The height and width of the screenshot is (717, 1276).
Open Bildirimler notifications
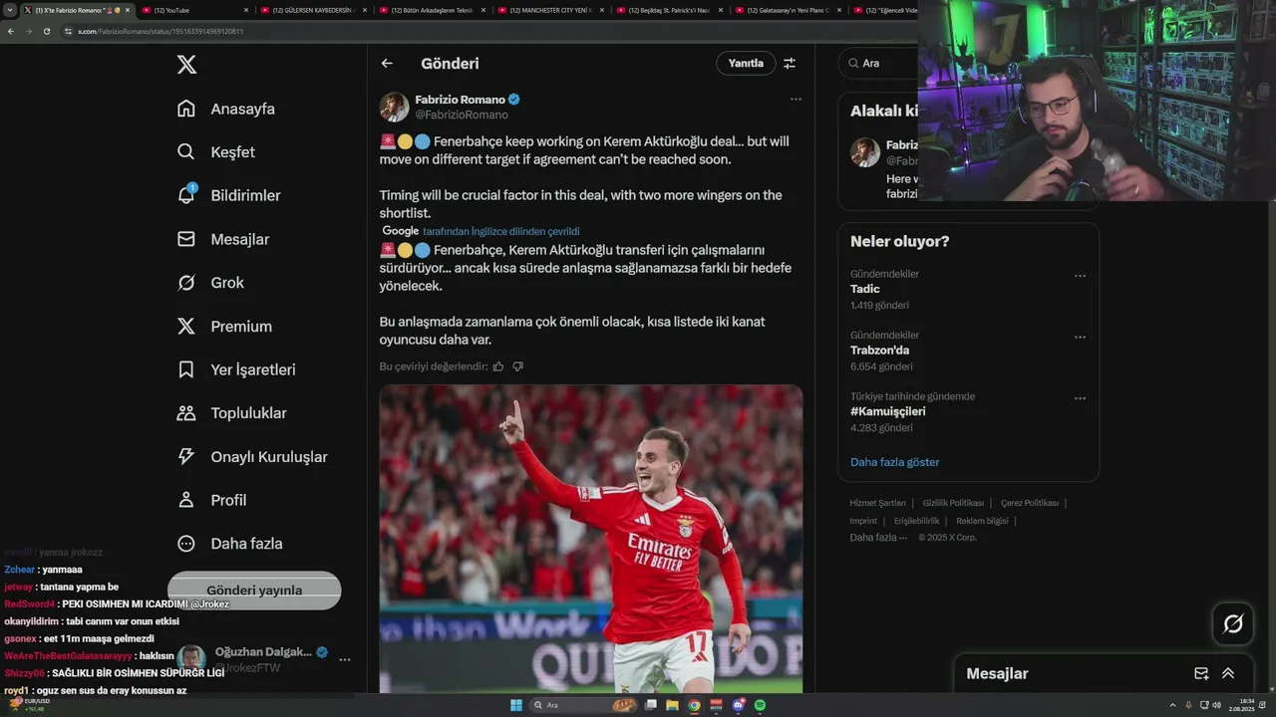pos(228,195)
